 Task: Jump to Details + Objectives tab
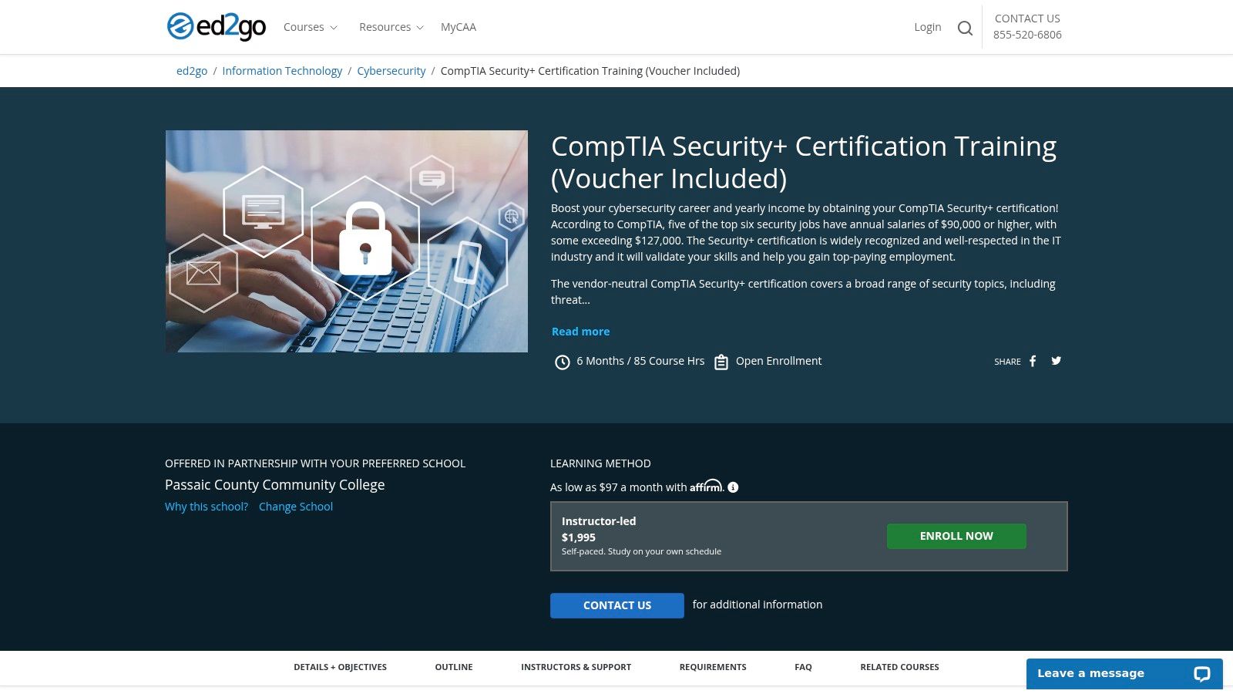pyautogui.click(x=340, y=667)
